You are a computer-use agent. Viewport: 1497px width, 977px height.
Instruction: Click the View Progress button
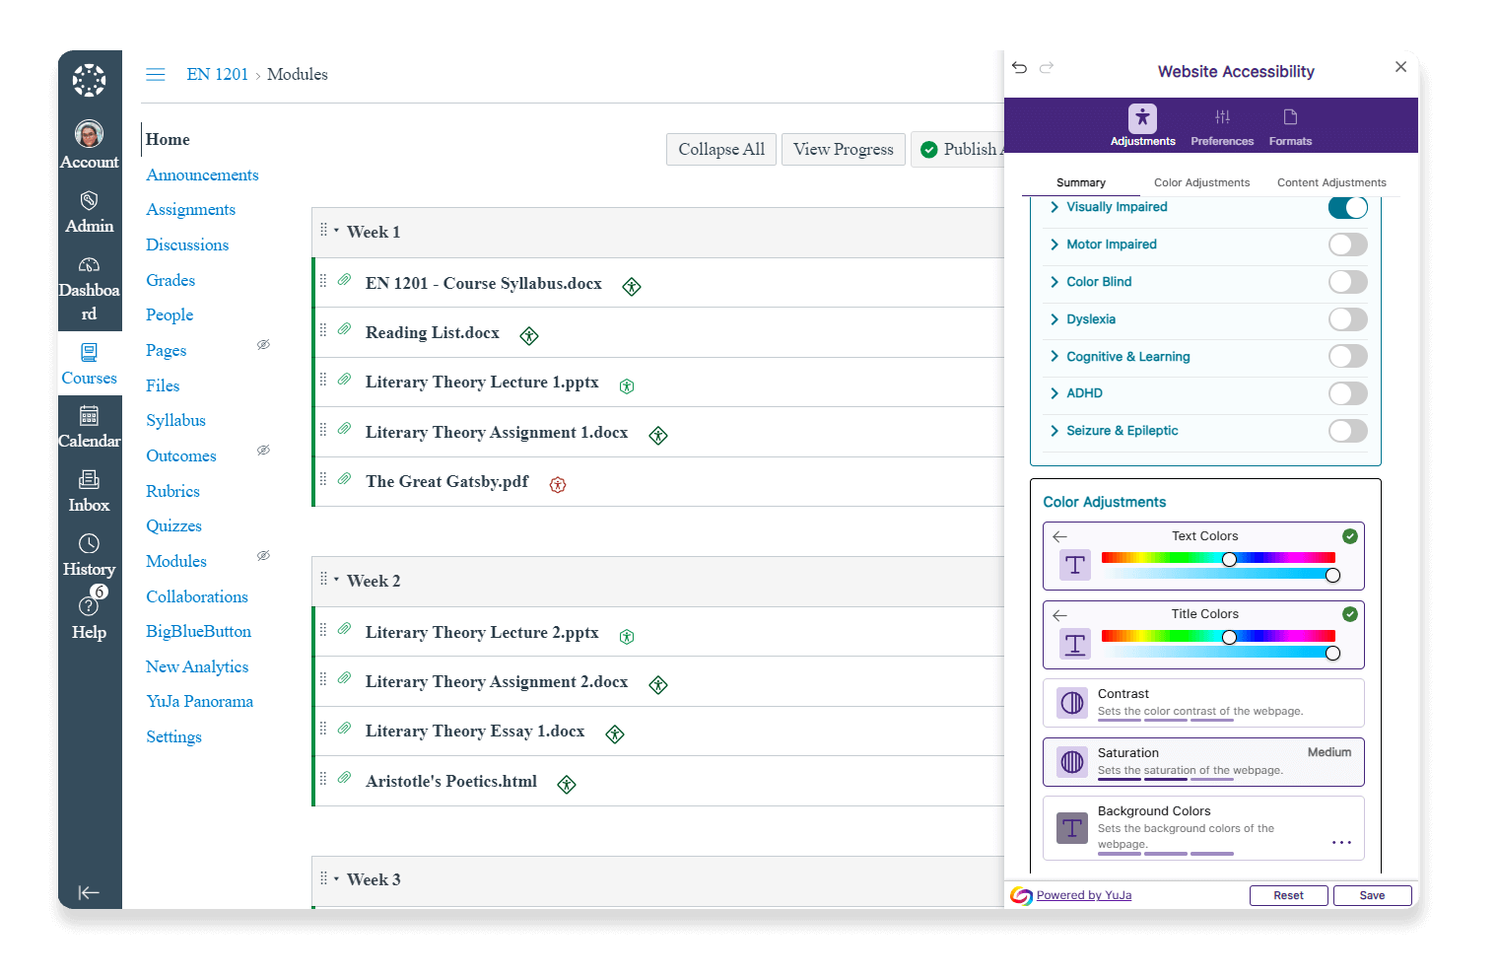(844, 150)
